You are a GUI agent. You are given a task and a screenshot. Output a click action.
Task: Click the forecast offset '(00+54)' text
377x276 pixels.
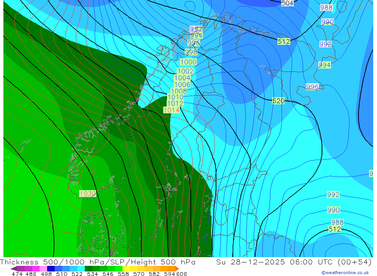pyautogui.click(x=355, y=262)
